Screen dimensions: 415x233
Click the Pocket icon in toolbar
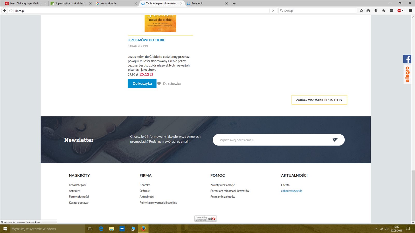point(391,11)
